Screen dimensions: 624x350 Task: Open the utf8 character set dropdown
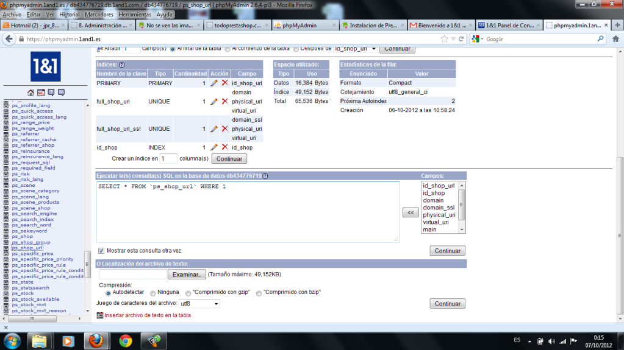(x=199, y=304)
